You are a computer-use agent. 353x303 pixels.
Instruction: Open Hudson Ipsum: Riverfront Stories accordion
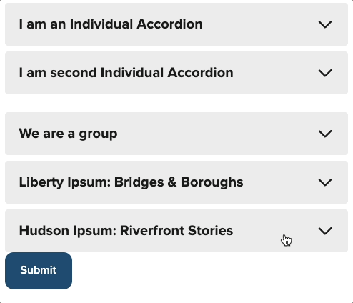176,231
